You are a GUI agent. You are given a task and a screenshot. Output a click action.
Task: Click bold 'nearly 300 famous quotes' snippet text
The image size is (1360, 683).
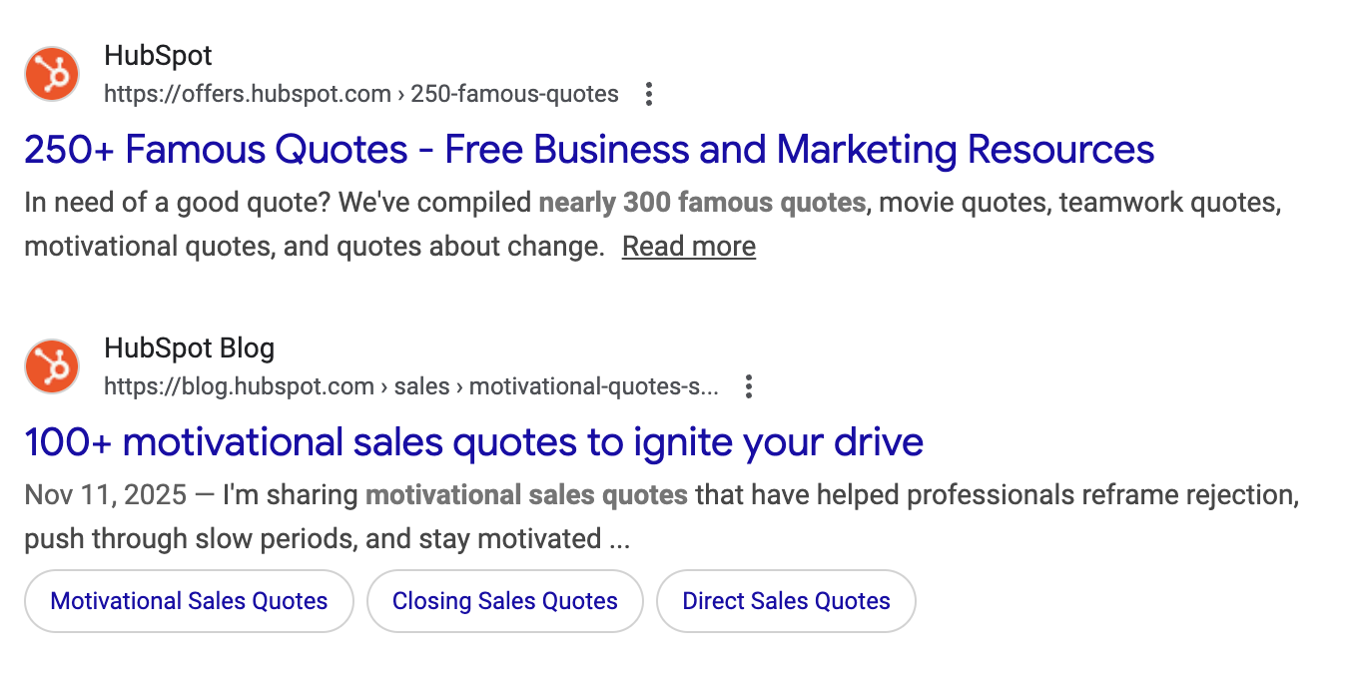coord(701,203)
